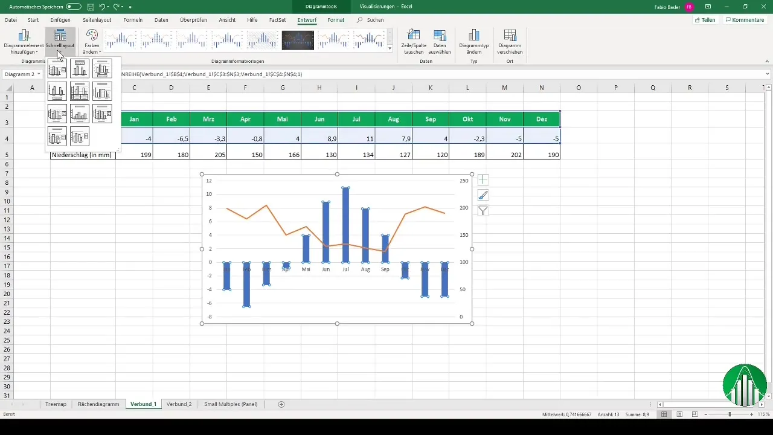Image resolution: width=773 pixels, height=435 pixels.
Task: Open the Daten ribbon tab
Action: (161, 20)
